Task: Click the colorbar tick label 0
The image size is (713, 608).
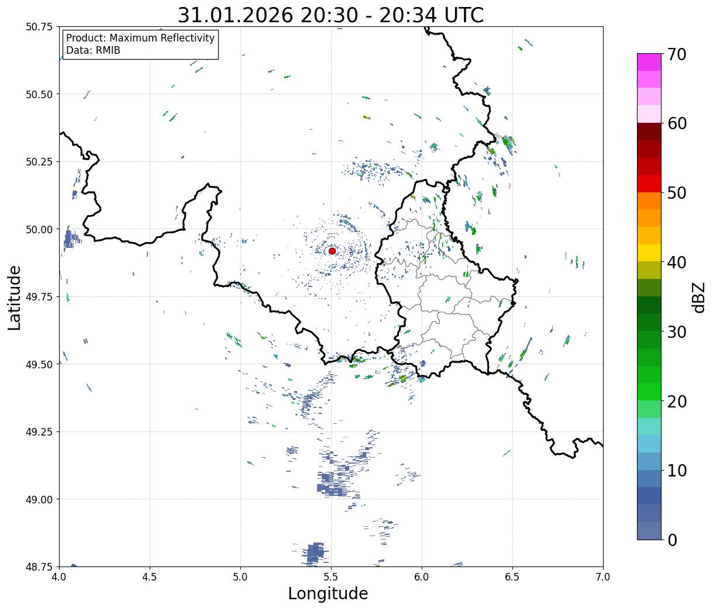Action: click(672, 540)
